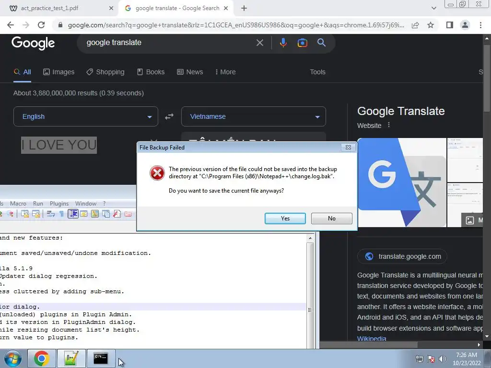
Task: Search by voice using microphone icon
Action: point(283,43)
